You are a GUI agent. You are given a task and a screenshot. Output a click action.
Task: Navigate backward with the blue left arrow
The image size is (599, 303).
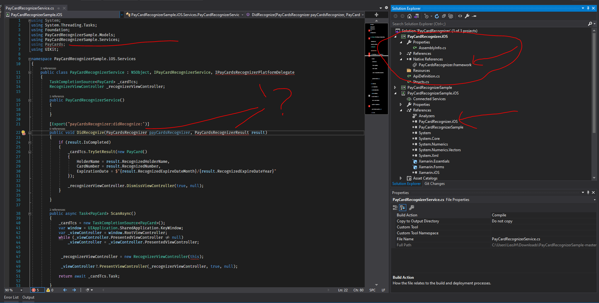(65, 290)
